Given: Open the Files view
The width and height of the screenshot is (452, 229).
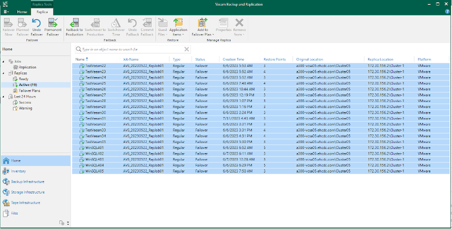Looking at the screenshot, I should click(15, 213).
